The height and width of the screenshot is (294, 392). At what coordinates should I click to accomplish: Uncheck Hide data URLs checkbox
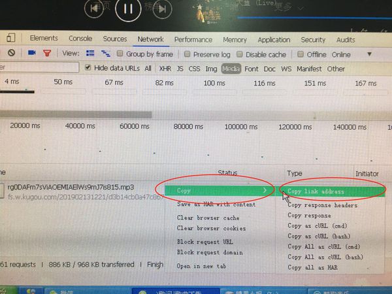click(88, 67)
